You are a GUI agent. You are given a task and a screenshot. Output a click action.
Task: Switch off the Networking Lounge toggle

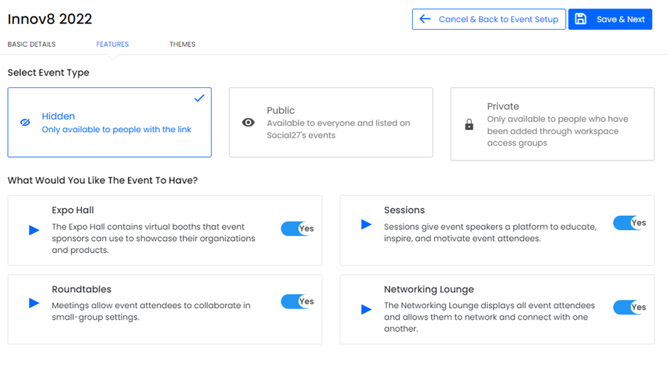[629, 308]
